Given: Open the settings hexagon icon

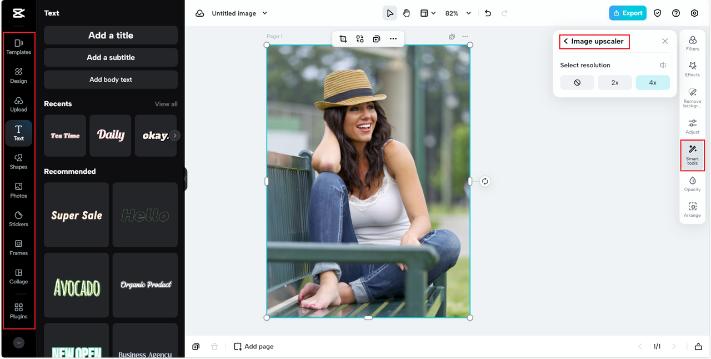Looking at the screenshot, I should click(694, 13).
